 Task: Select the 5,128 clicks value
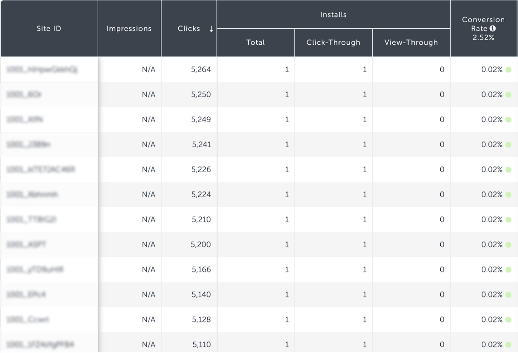201,319
